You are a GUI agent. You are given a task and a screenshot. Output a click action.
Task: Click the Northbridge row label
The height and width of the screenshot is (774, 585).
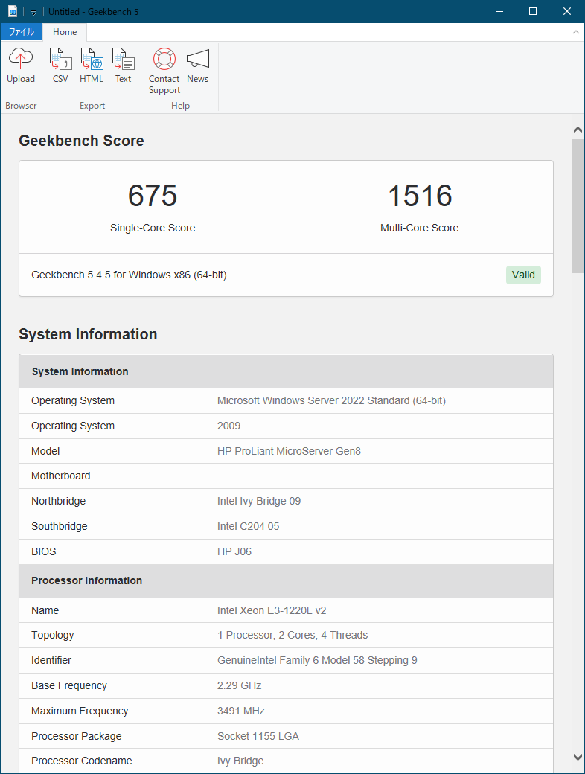58,501
